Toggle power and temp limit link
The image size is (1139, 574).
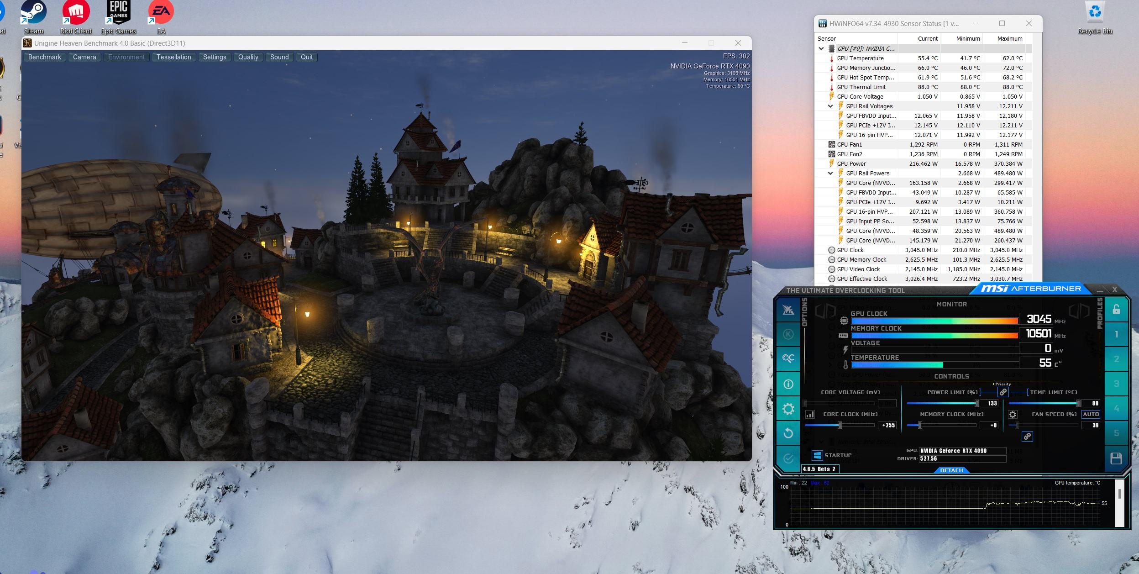click(x=1003, y=392)
